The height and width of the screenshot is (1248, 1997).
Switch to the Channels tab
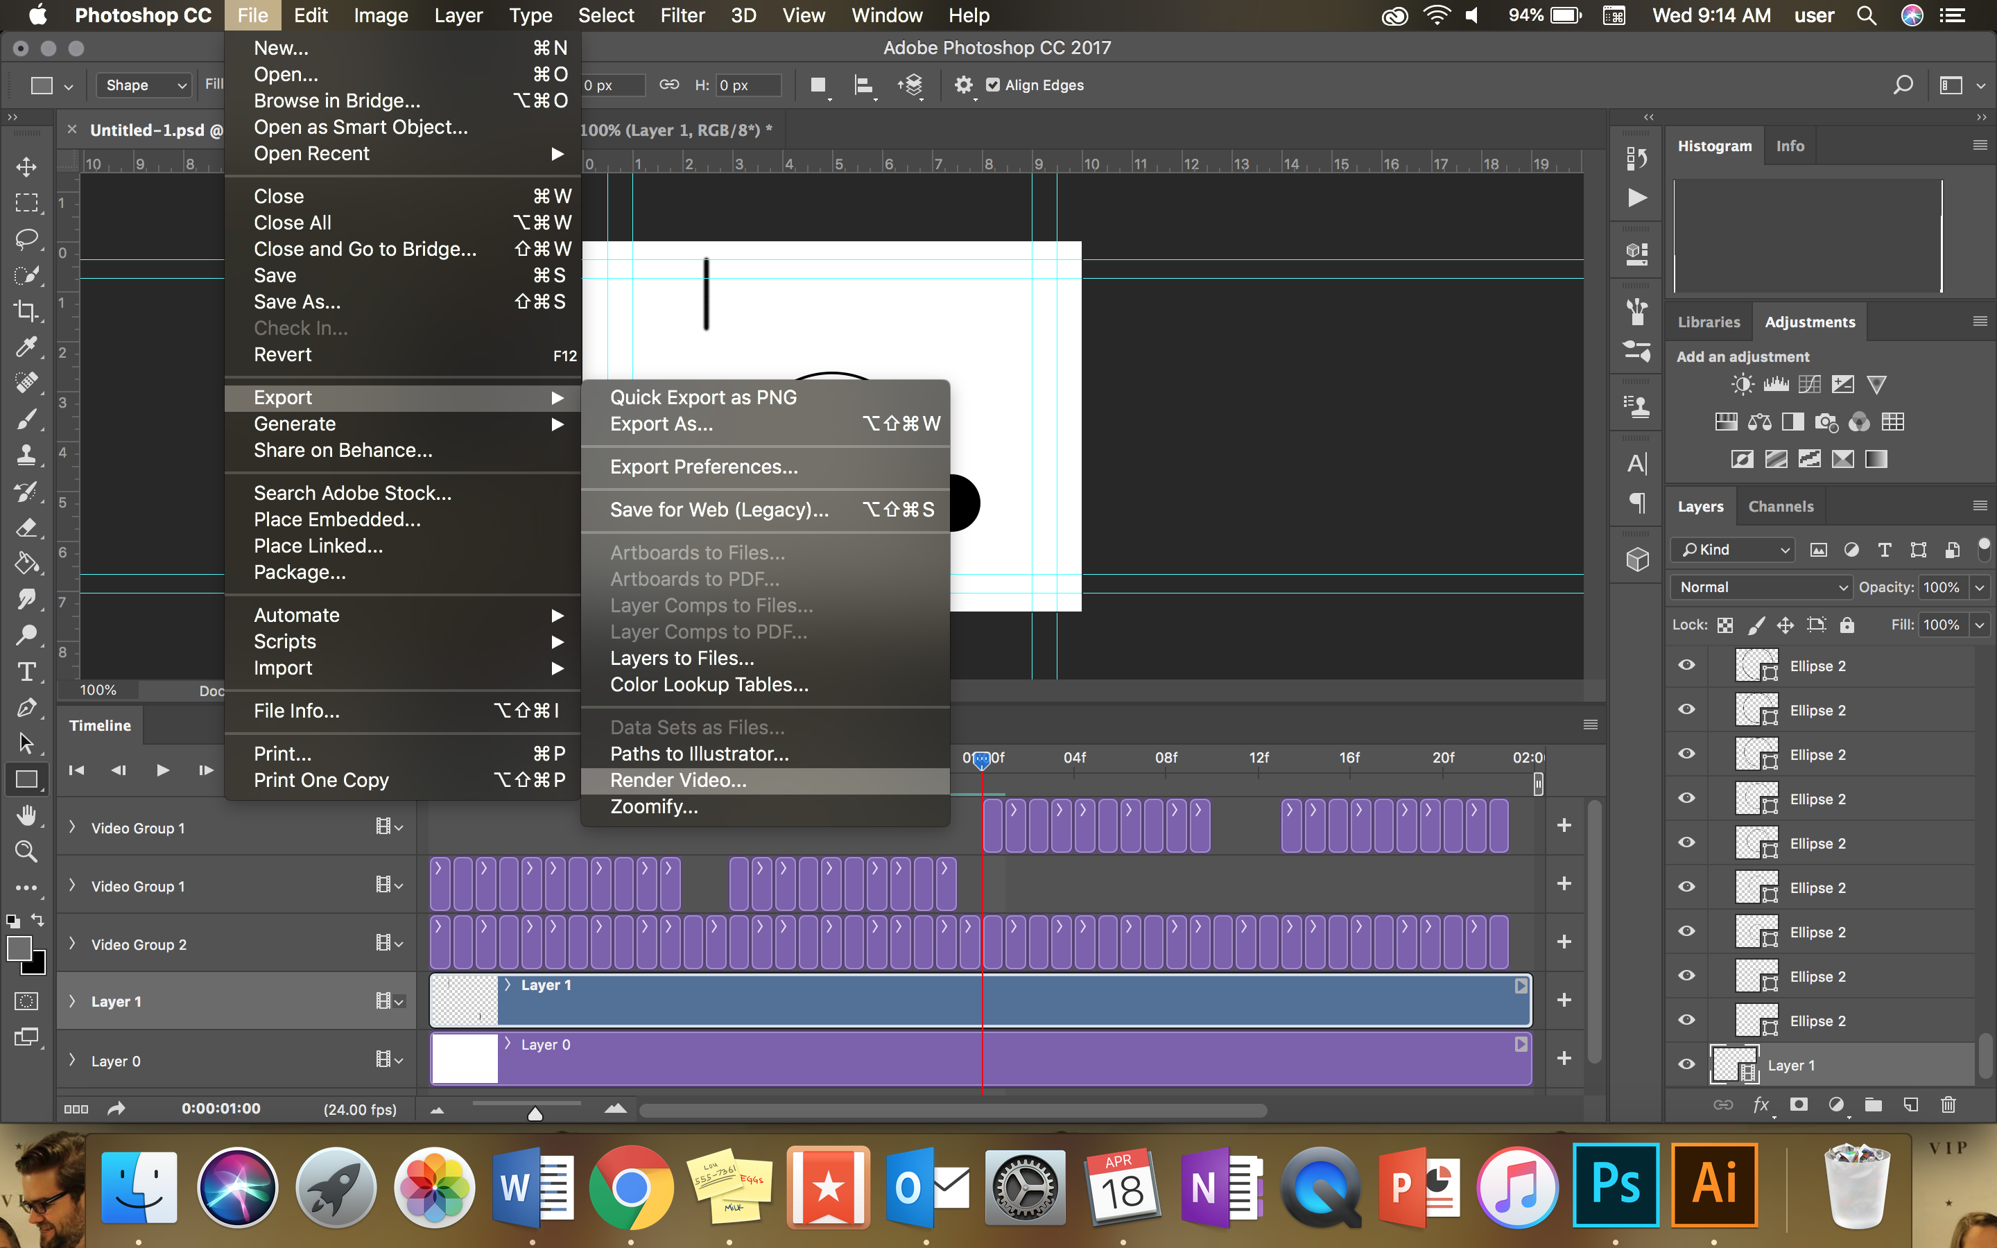[1780, 506]
